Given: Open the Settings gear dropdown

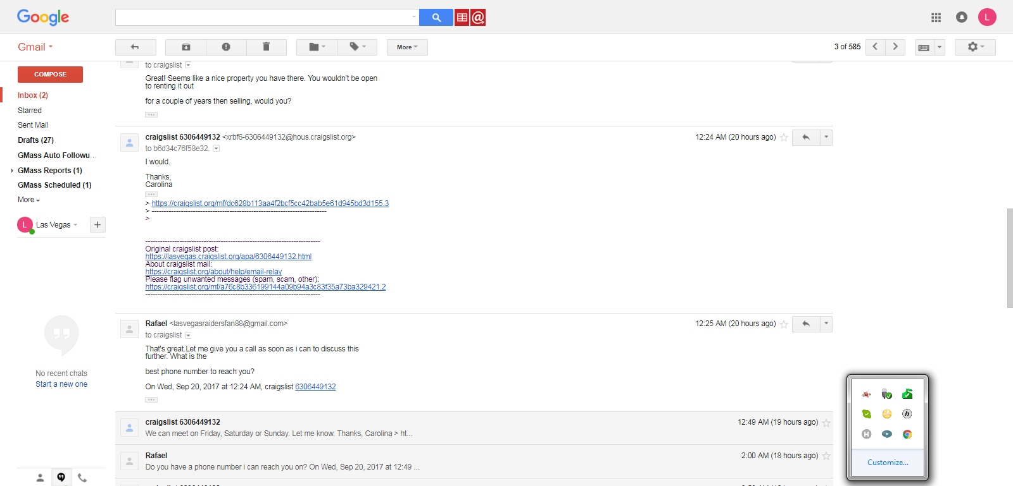Looking at the screenshot, I should tap(975, 47).
